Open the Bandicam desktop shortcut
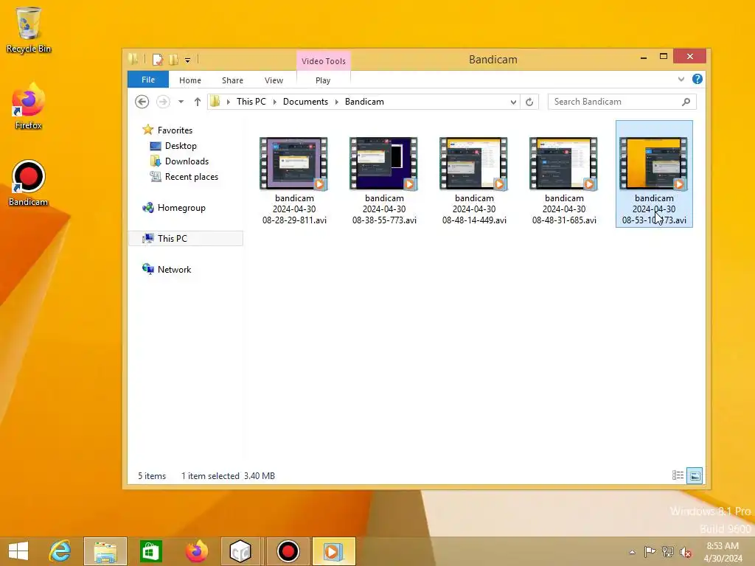The width and height of the screenshot is (755, 566). coord(29,184)
